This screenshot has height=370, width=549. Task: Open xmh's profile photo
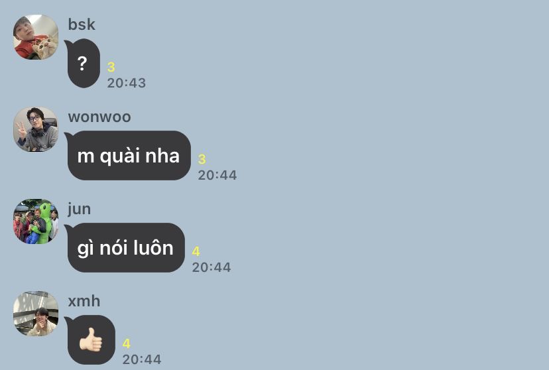coord(36,313)
